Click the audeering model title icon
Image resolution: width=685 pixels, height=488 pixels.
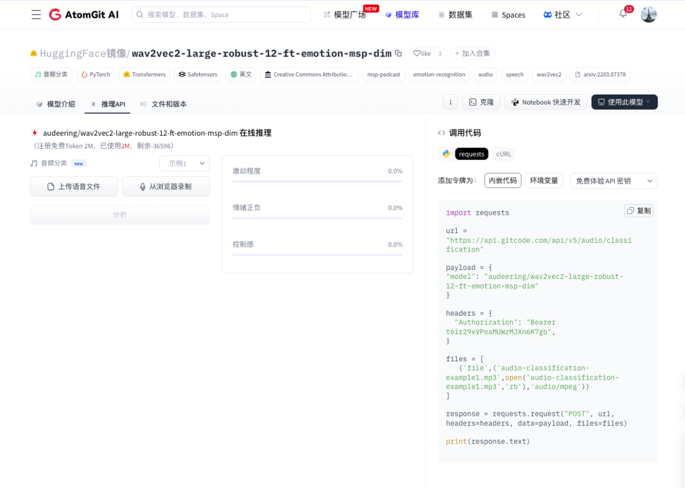34,132
